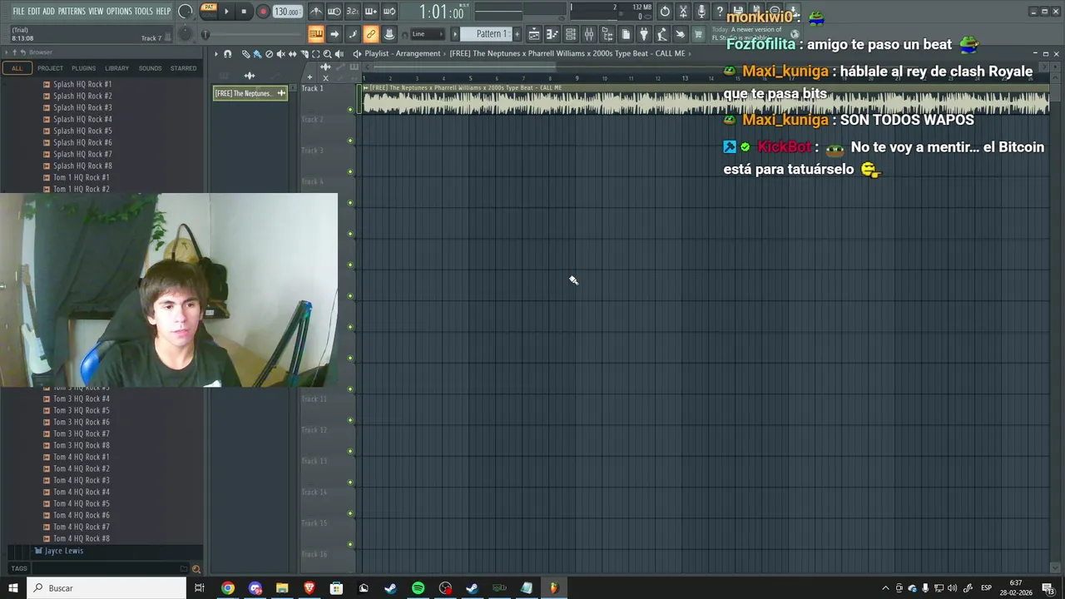Open the Pattern 1 selector
Image resolution: width=1065 pixels, height=599 pixels.
click(x=487, y=34)
